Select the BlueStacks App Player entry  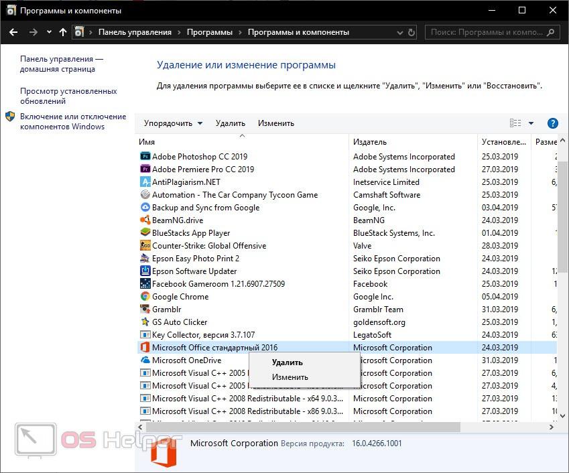(x=347, y=232)
